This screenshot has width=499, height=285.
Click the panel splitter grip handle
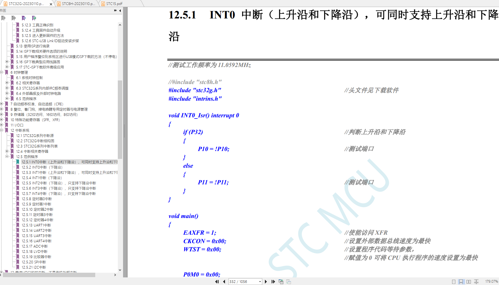125,131
